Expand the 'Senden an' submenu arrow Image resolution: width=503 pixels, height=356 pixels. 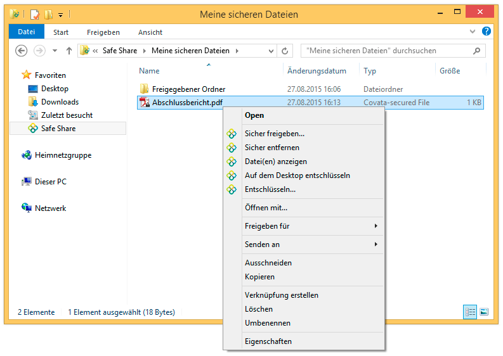point(376,244)
